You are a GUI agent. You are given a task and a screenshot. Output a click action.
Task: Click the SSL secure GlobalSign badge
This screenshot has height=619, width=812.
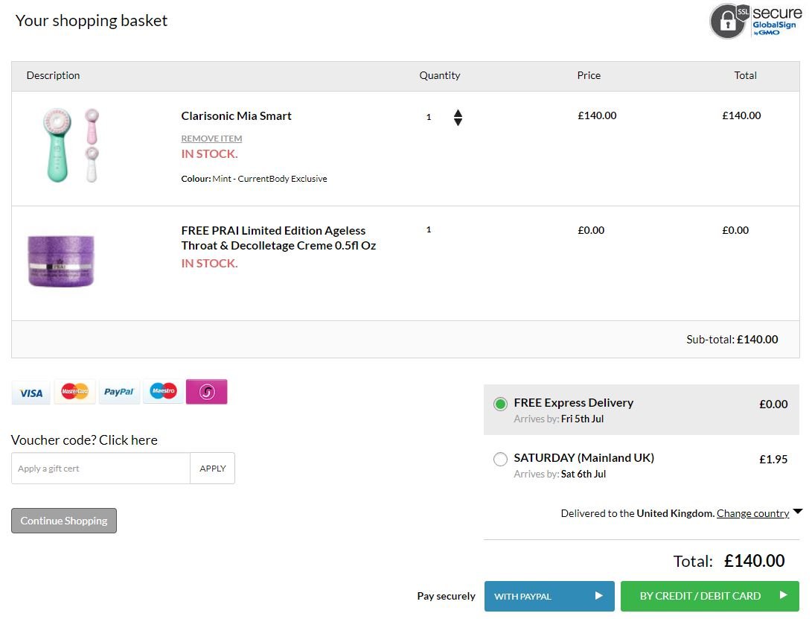[756, 22]
